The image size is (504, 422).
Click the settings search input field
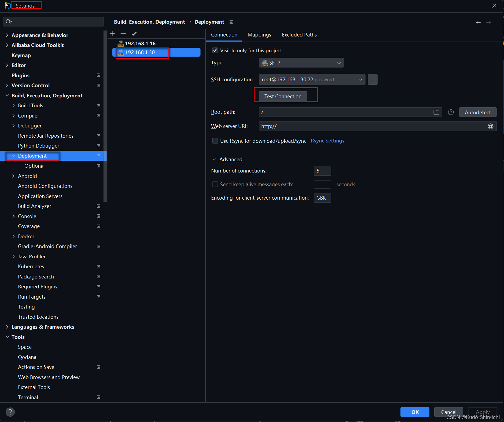coord(53,22)
